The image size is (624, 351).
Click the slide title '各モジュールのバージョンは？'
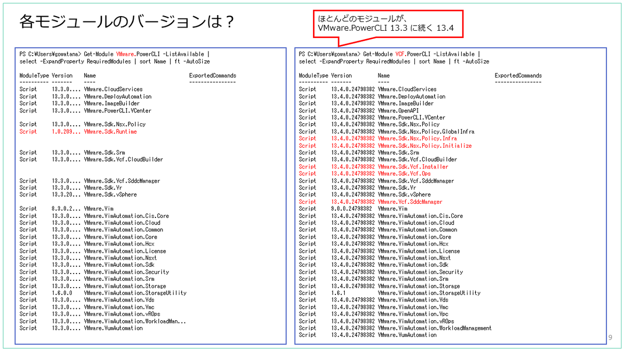(127, 22)
